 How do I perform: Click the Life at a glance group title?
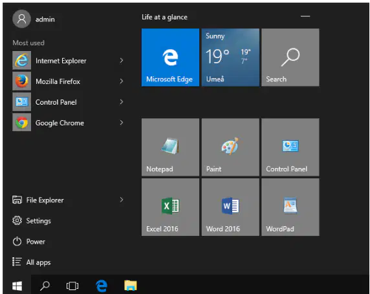point(165,17)
